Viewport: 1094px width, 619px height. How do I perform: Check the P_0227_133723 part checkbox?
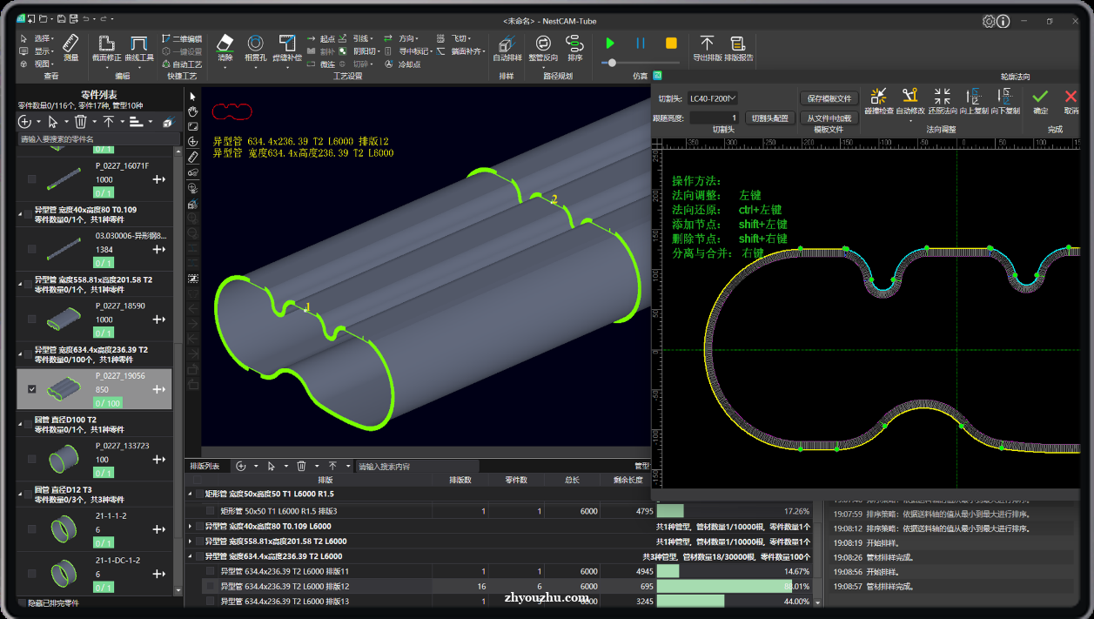pos(32,459)
